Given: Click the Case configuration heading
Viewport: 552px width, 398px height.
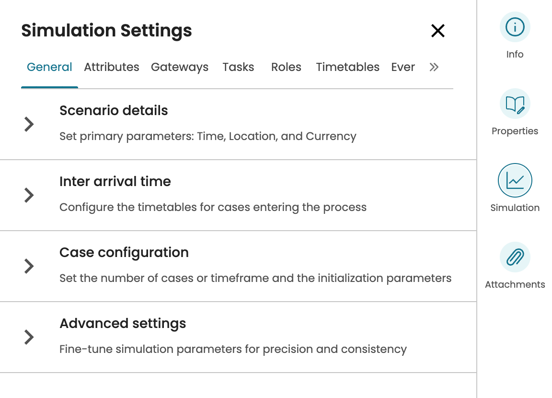Looking at the screenshot, I should pos(124,253).
